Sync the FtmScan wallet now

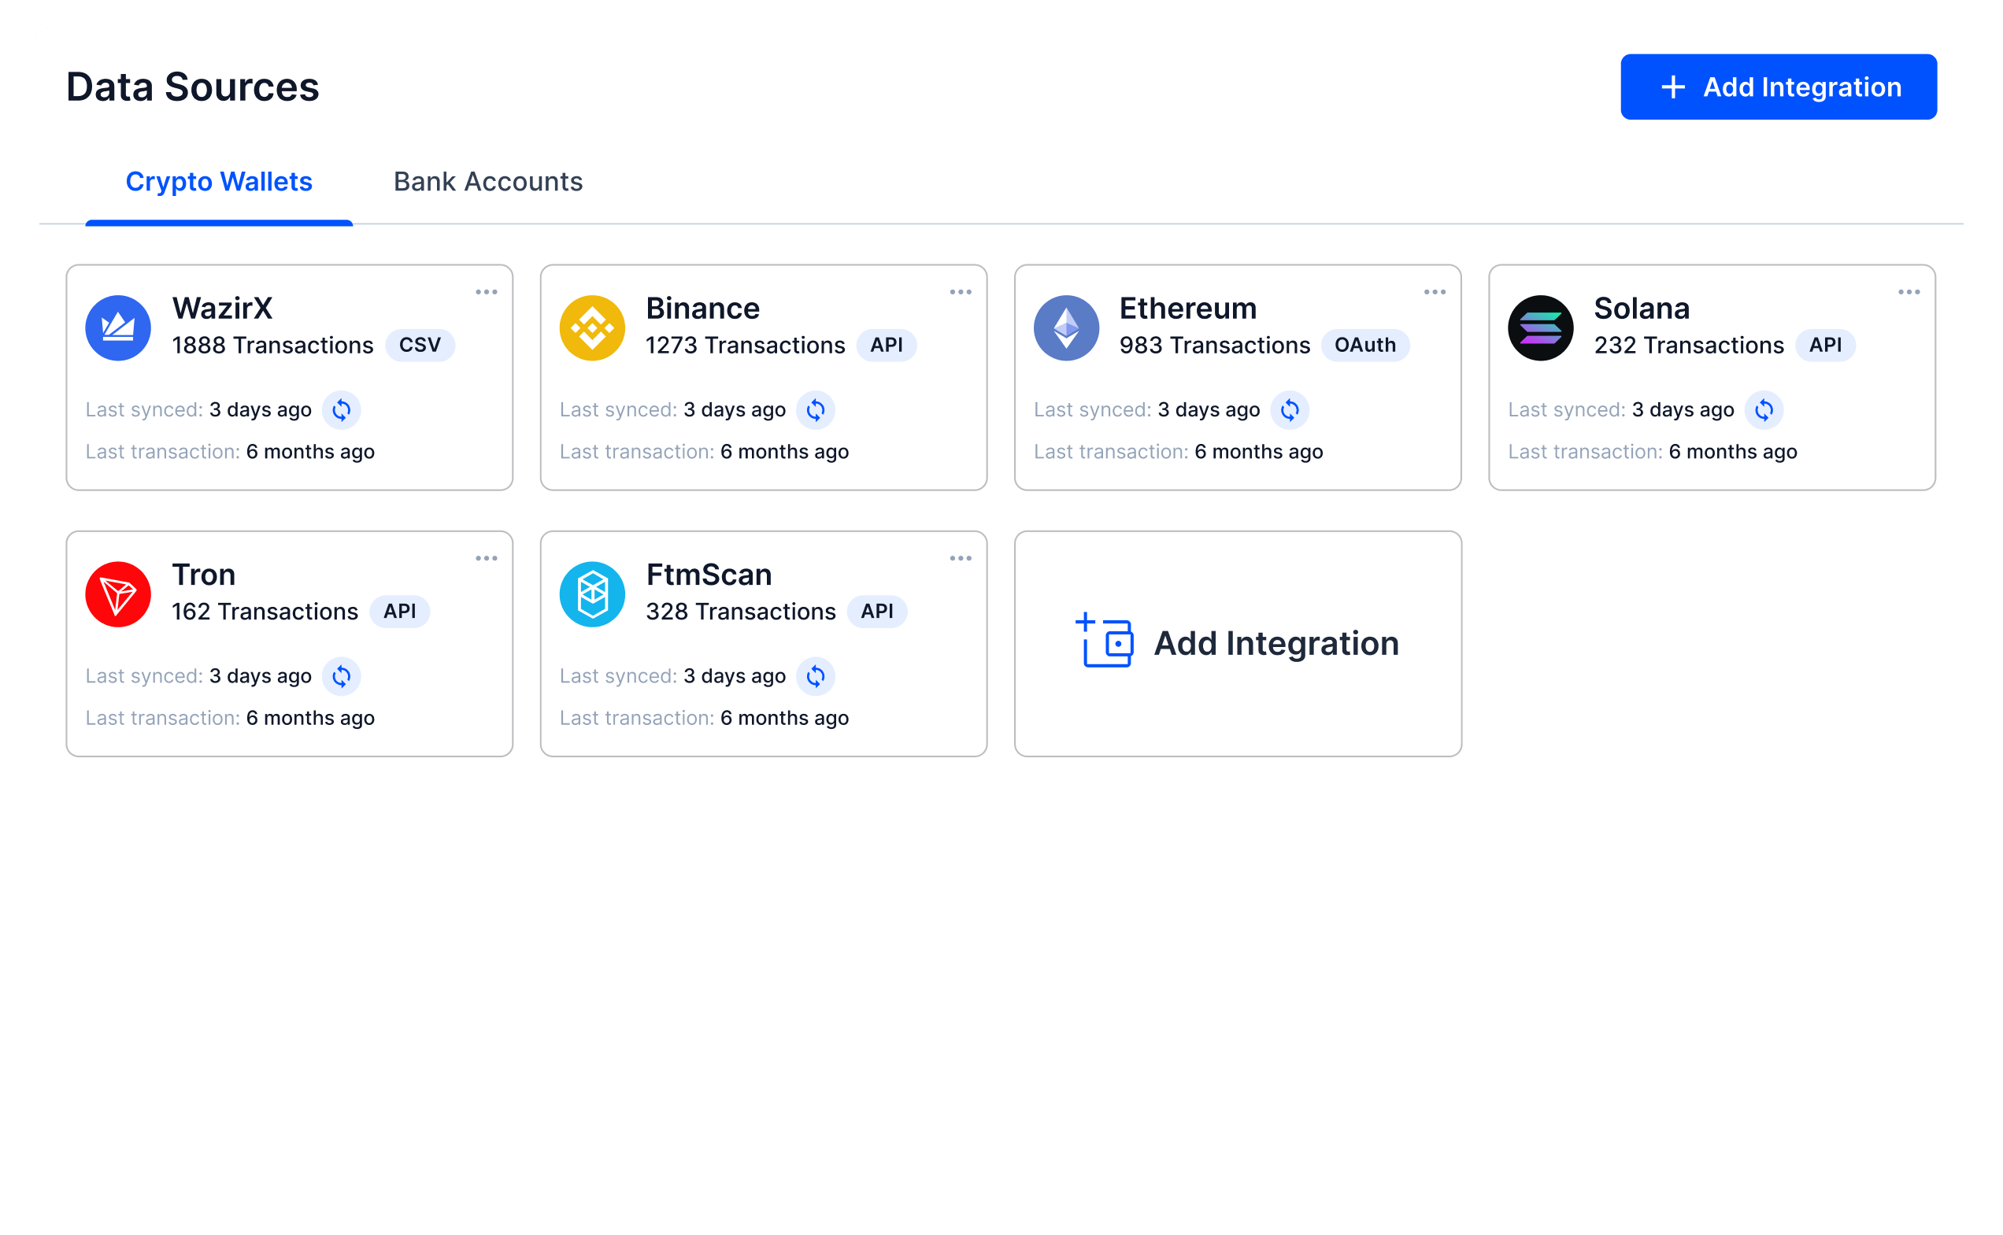click(815, 675)
